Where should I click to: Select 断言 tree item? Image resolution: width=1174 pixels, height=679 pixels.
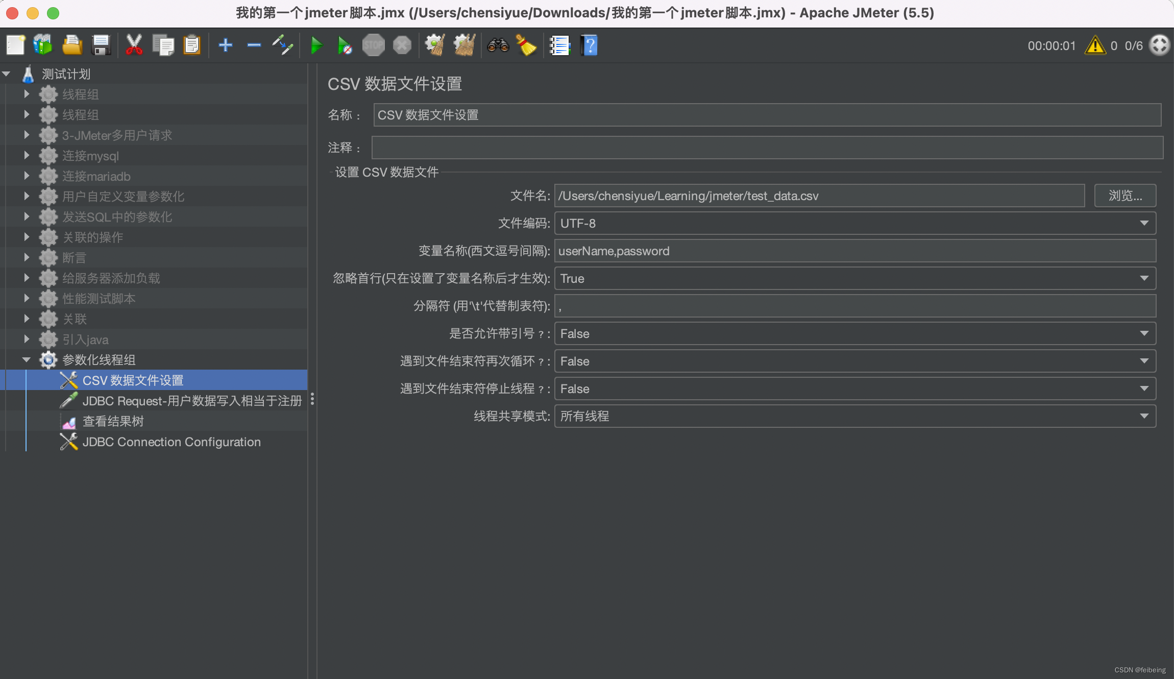74,258
